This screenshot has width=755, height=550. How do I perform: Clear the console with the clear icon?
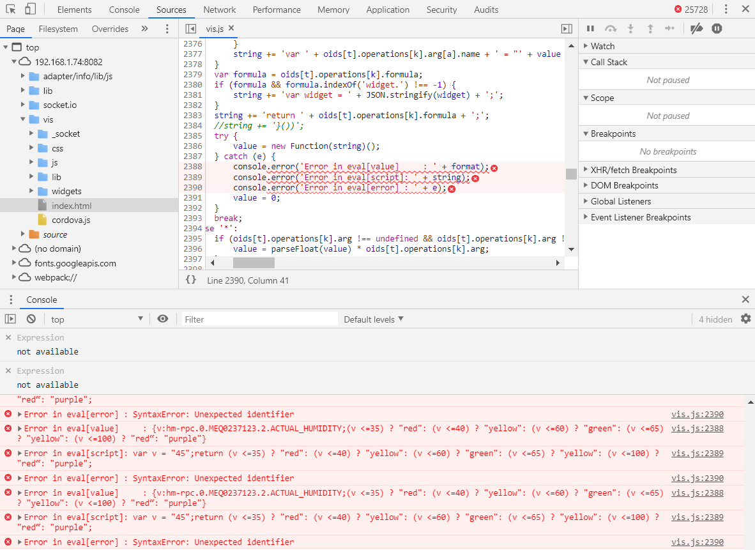click(x=31, y=319)
